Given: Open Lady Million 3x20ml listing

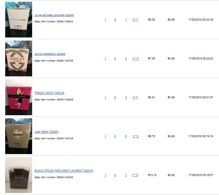Looking at the screenshot, I should pos(46,132).
